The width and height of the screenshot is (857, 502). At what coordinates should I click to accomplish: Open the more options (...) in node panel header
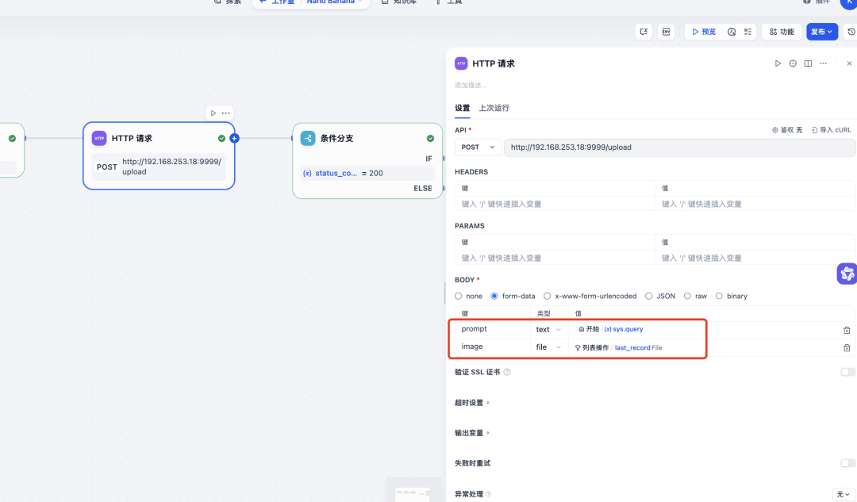click(x=822, y=63)
